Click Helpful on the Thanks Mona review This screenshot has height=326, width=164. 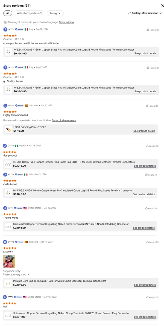click(152, 208)
